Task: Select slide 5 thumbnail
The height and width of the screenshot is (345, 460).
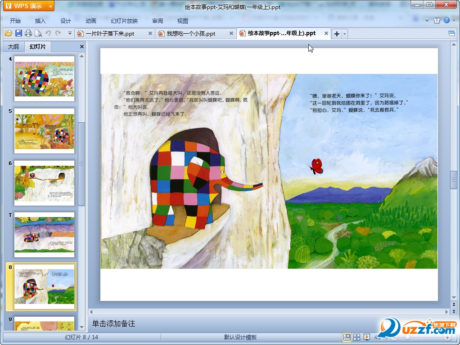Action: tap(44, 131)
